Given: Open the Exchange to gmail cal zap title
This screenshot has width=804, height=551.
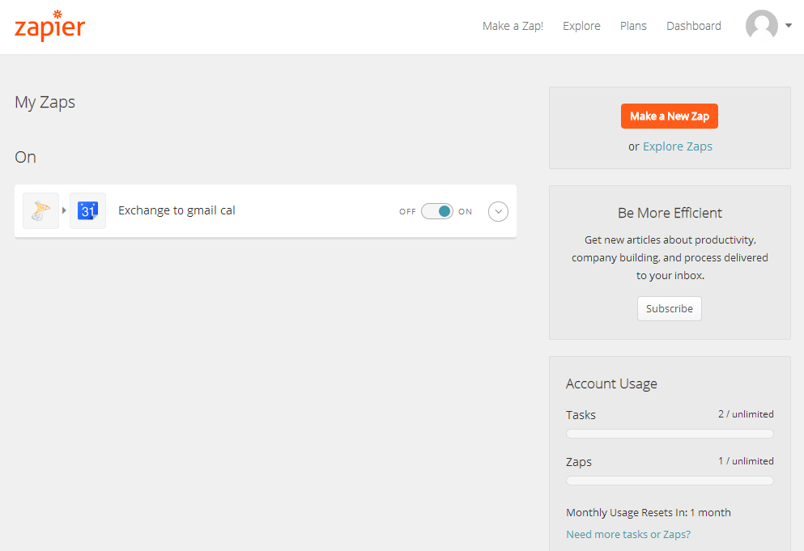Looking at the screenshot, I should pyautogui.click(x=177, y=210).
